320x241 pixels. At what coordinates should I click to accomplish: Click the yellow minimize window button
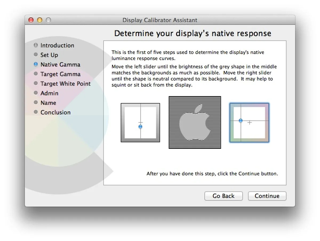click(x=40, y=20)
